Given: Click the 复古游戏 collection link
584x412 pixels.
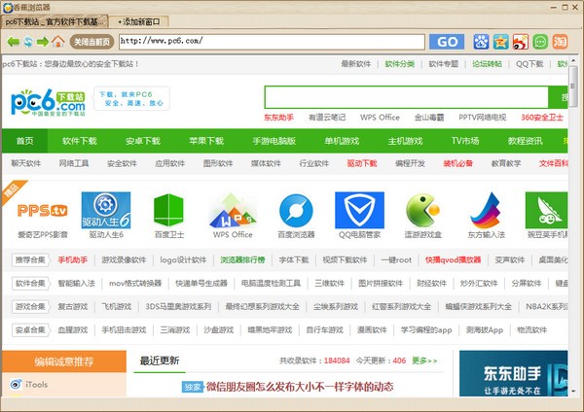Looking at the screenshot, I should 73,307.
